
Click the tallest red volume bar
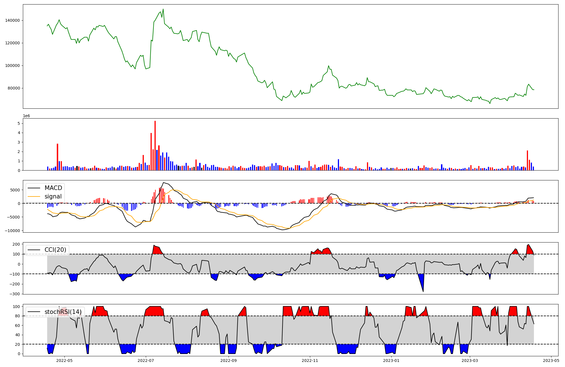155,145
